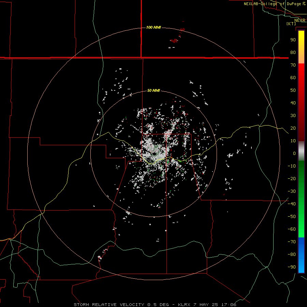This screenshot has width=307, height=307.
Task: Select the -90 value on velocity scale
Action: click(x=292, y=267)
